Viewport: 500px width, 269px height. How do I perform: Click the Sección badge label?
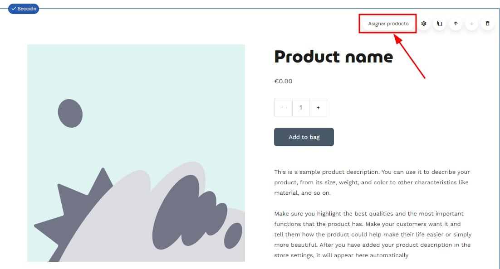coord(24,9)
